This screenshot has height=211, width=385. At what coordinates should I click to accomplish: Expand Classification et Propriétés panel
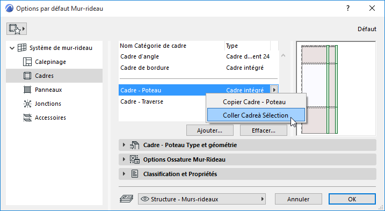pyautogui.click(x=124, y=174)
